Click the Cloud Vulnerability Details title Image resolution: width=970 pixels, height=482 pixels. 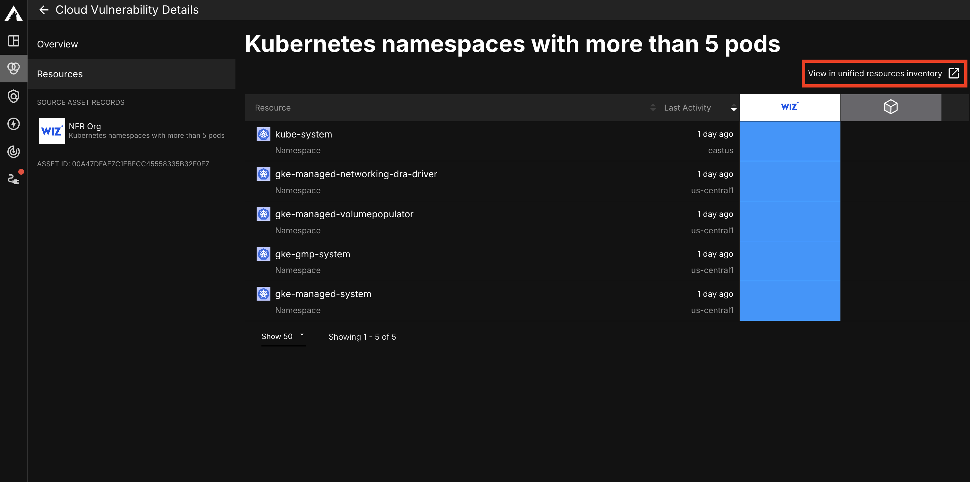pos(127,10)
